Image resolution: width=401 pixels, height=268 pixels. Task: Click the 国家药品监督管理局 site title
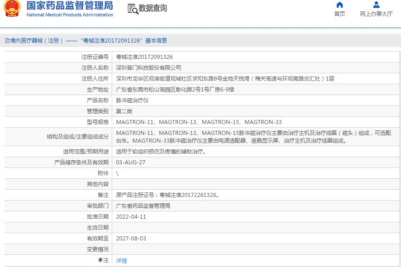click(x=70, y=6)
